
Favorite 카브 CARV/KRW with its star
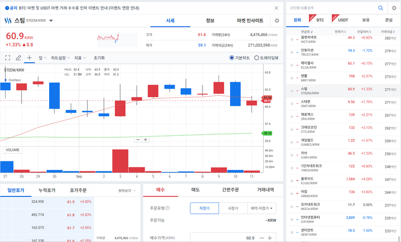(x=292, y=155)
